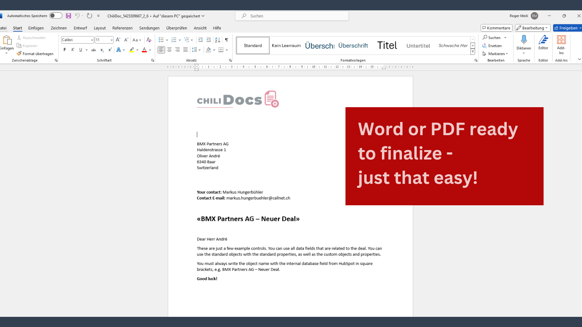Enable center text alignment
This screenshot has width=582, height=327.
tap(170, 50)
